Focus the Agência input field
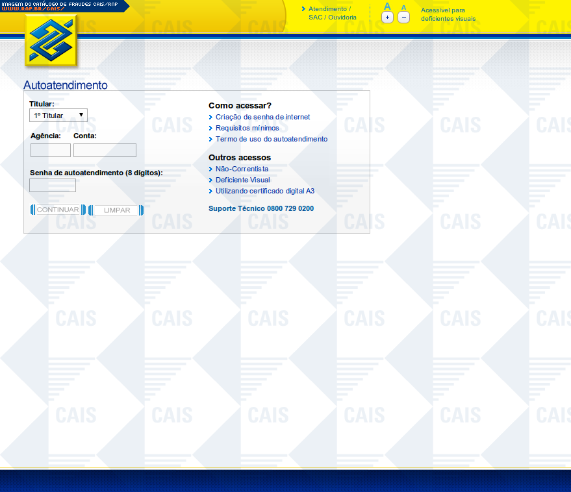The height and width of the screenshot is (492, 571). (x=51, y=151)
